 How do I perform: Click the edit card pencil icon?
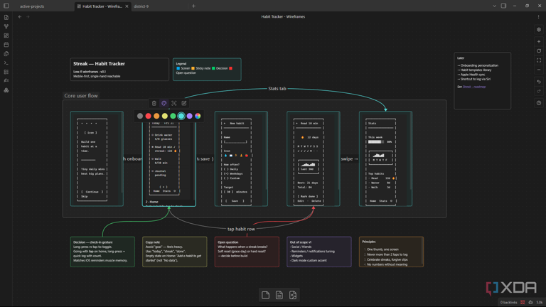click(x=184, y=103)
